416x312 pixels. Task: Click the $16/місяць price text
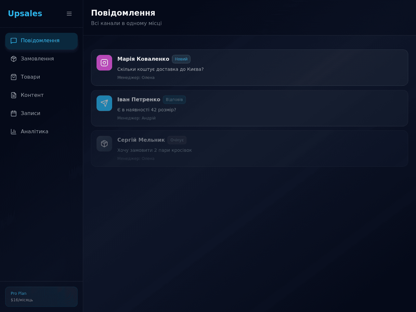pyautogui.click(x=22, y=300)
